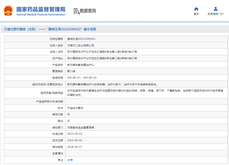229x165 pixels.
Task: Click the 适用范围/预期用途 label
Action: 52,93
